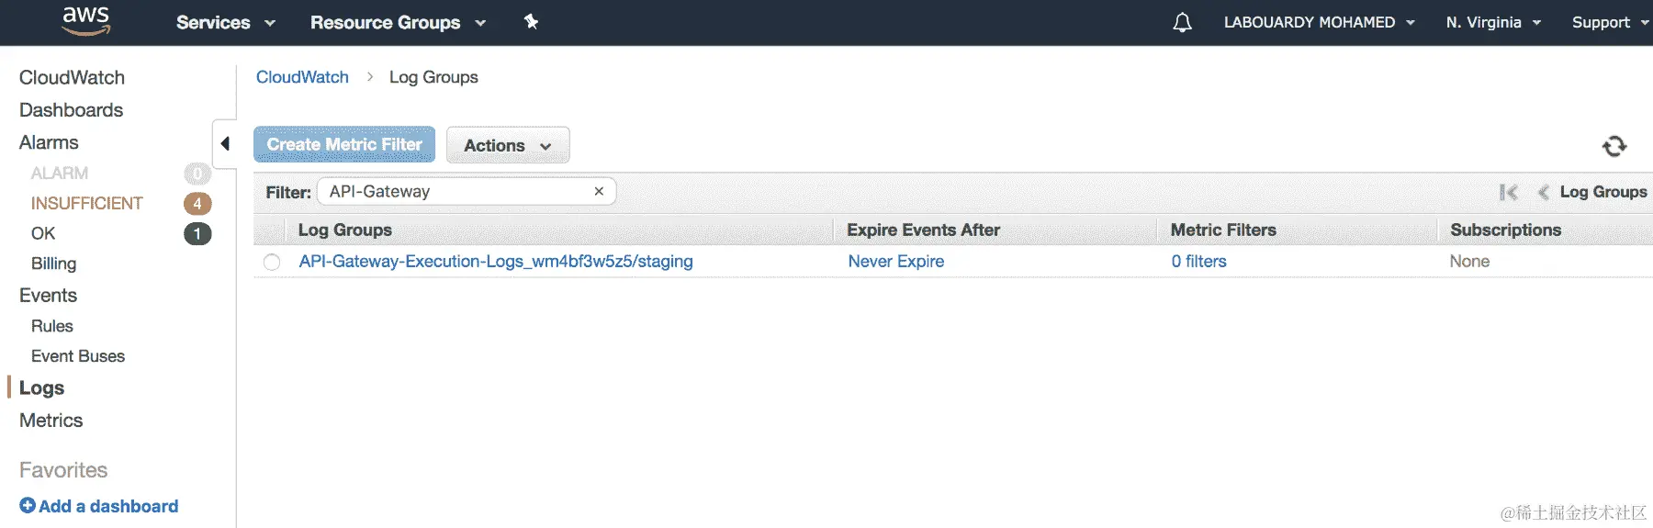
Task: Open API-Gateway-Execution-Logs_wm4bf3w5z5/staging log group
Action: 496,261
